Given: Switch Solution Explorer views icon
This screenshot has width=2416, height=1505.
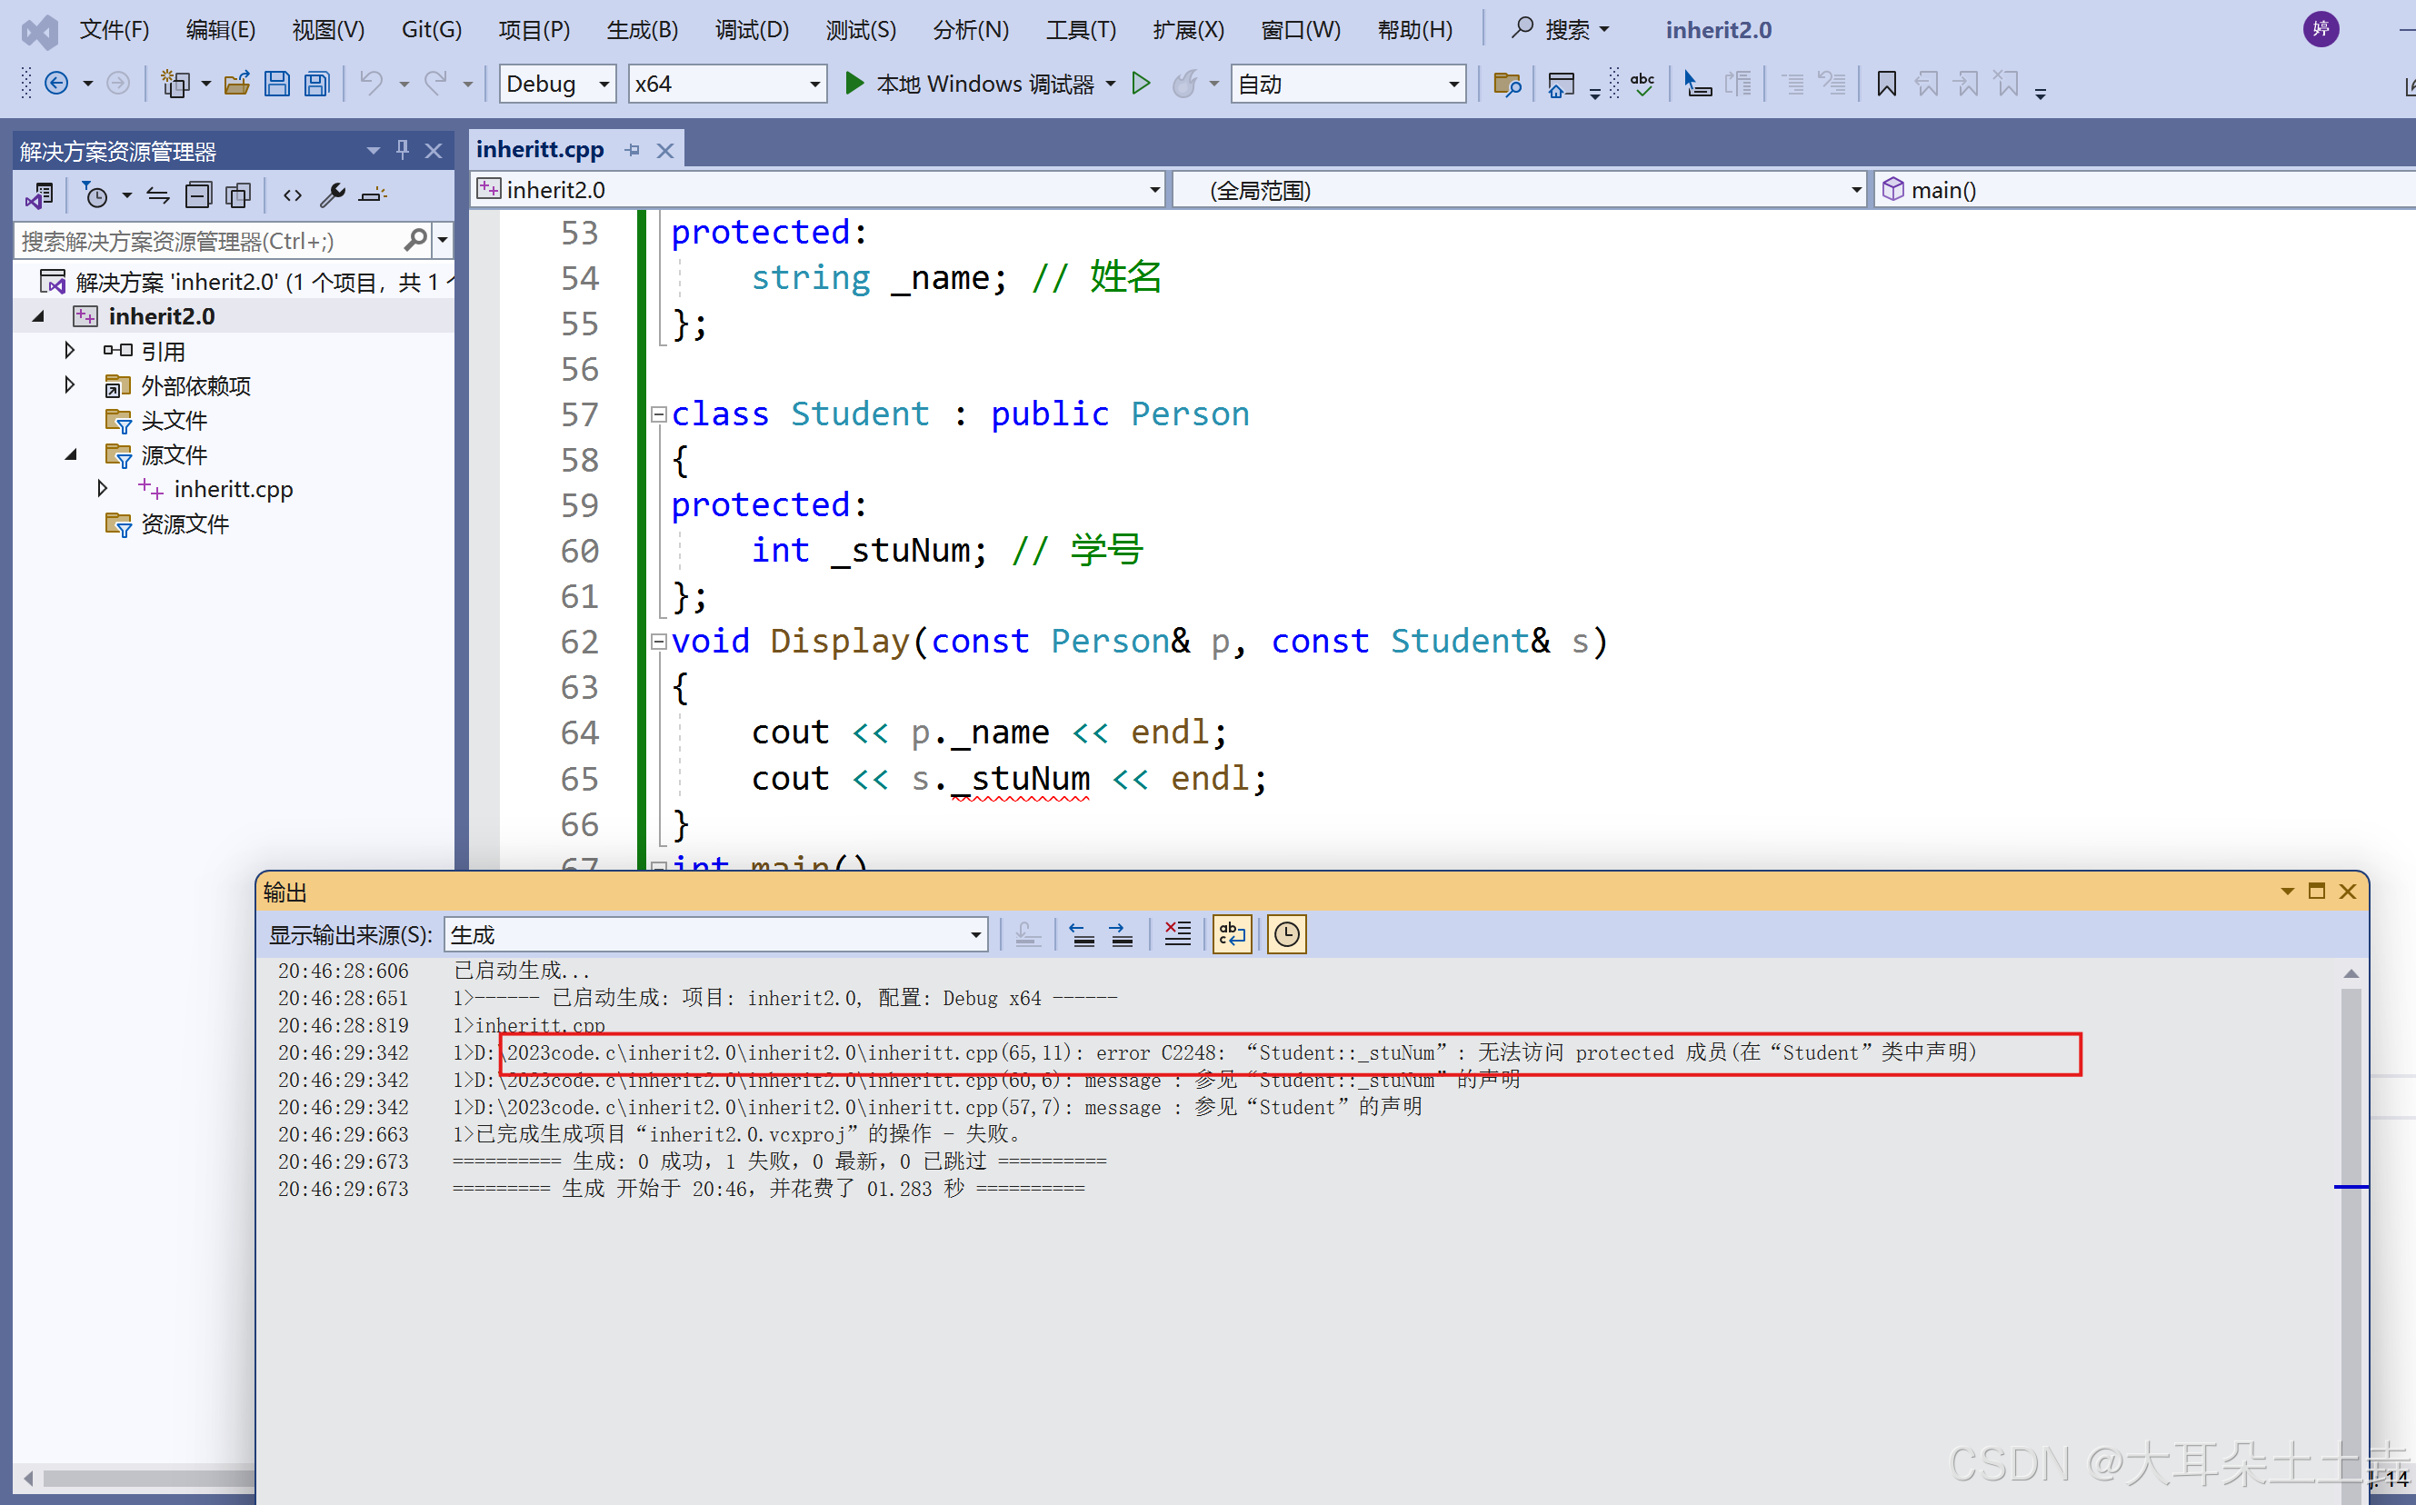Looking at the screenshot, I should 40,195.
